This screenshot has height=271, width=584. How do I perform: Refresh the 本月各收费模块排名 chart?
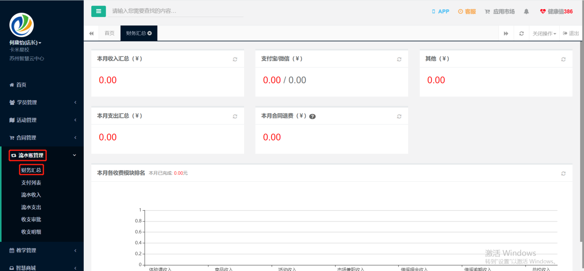point(563,173)
